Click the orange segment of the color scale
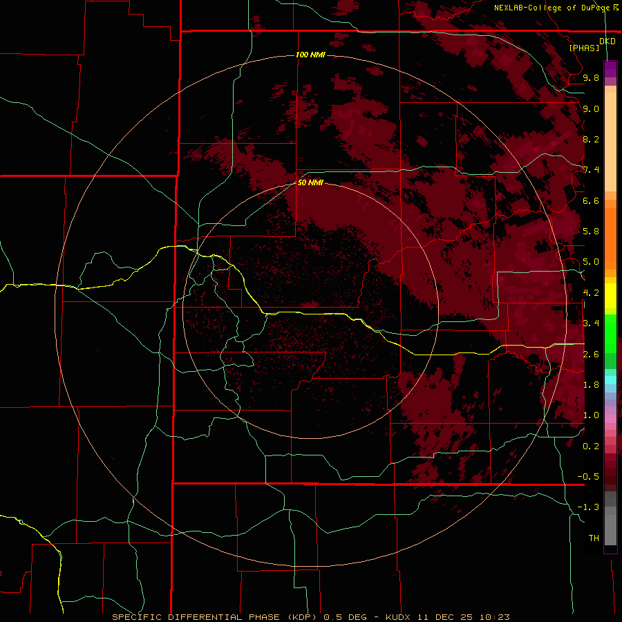 coord(610,238)
